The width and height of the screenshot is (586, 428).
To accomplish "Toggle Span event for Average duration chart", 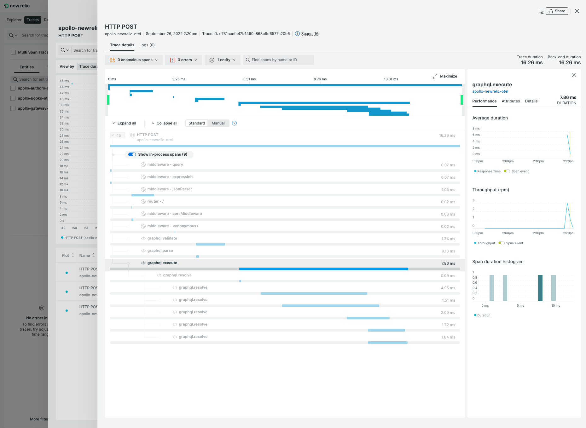I will [507, 171].
